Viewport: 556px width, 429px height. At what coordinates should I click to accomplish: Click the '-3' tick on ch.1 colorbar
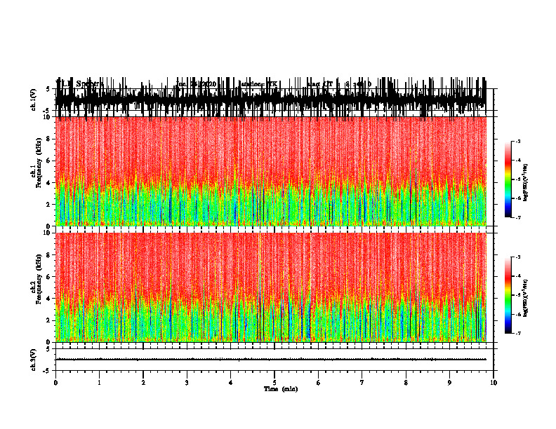point(517,141)
